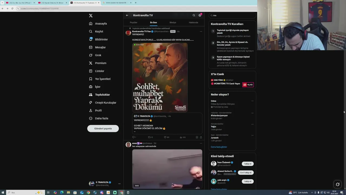The height and width of the screenshot is (195, 346).
Task: Switch to Medya tab
Action: 173,22
